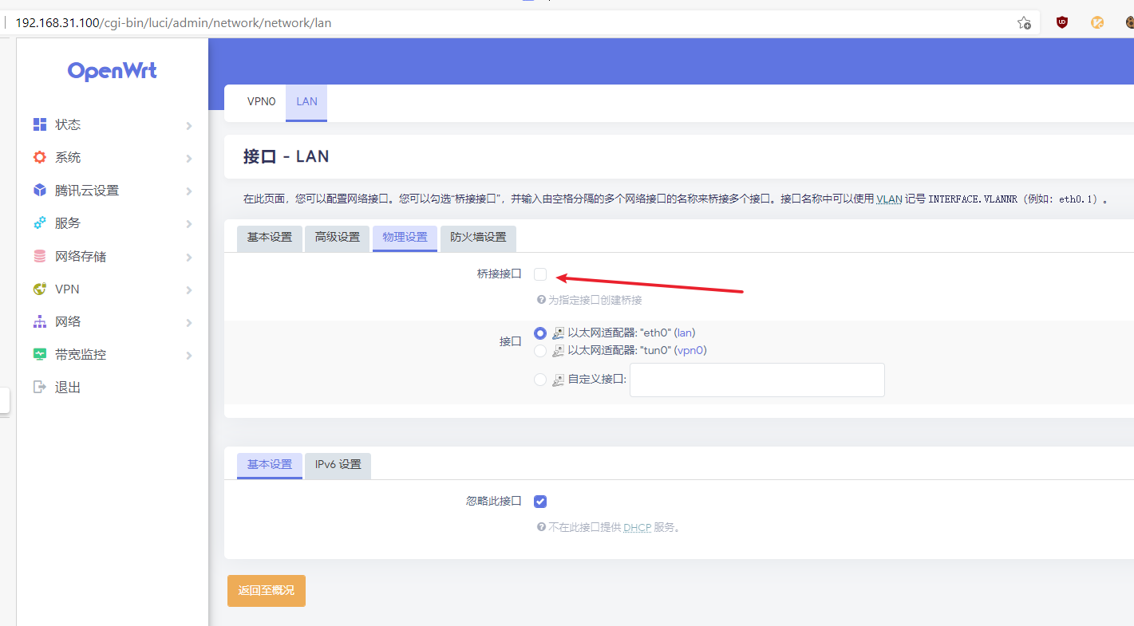Click the 系统 gear icon in sidebar

(40, 157)
